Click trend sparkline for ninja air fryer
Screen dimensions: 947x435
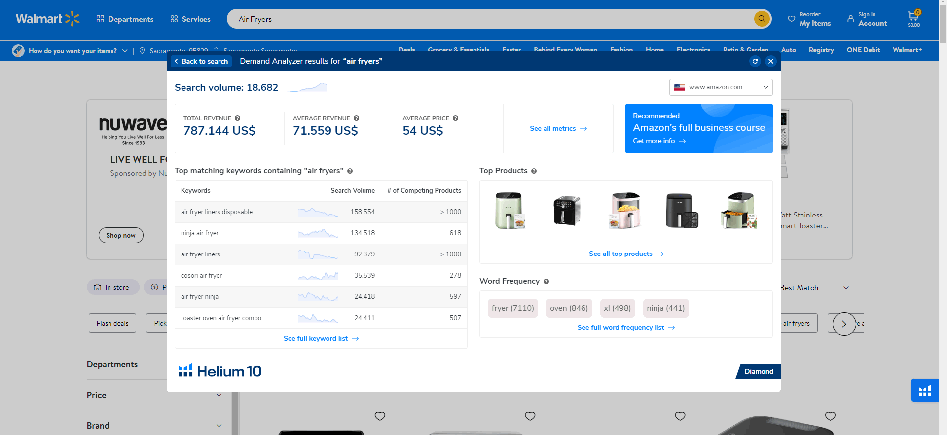(318, 233)
